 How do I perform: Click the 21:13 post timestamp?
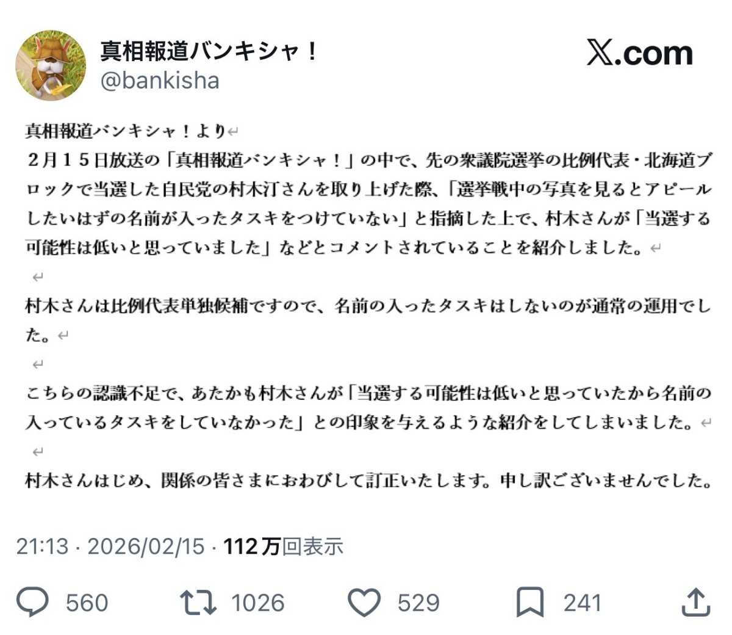[x=42, y=546]
